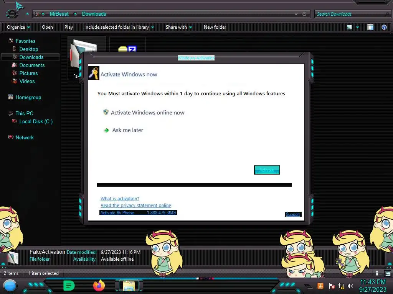393x294 pixels.
Task: Click 'Available offline' in details pane
Action: pos(117,259)
